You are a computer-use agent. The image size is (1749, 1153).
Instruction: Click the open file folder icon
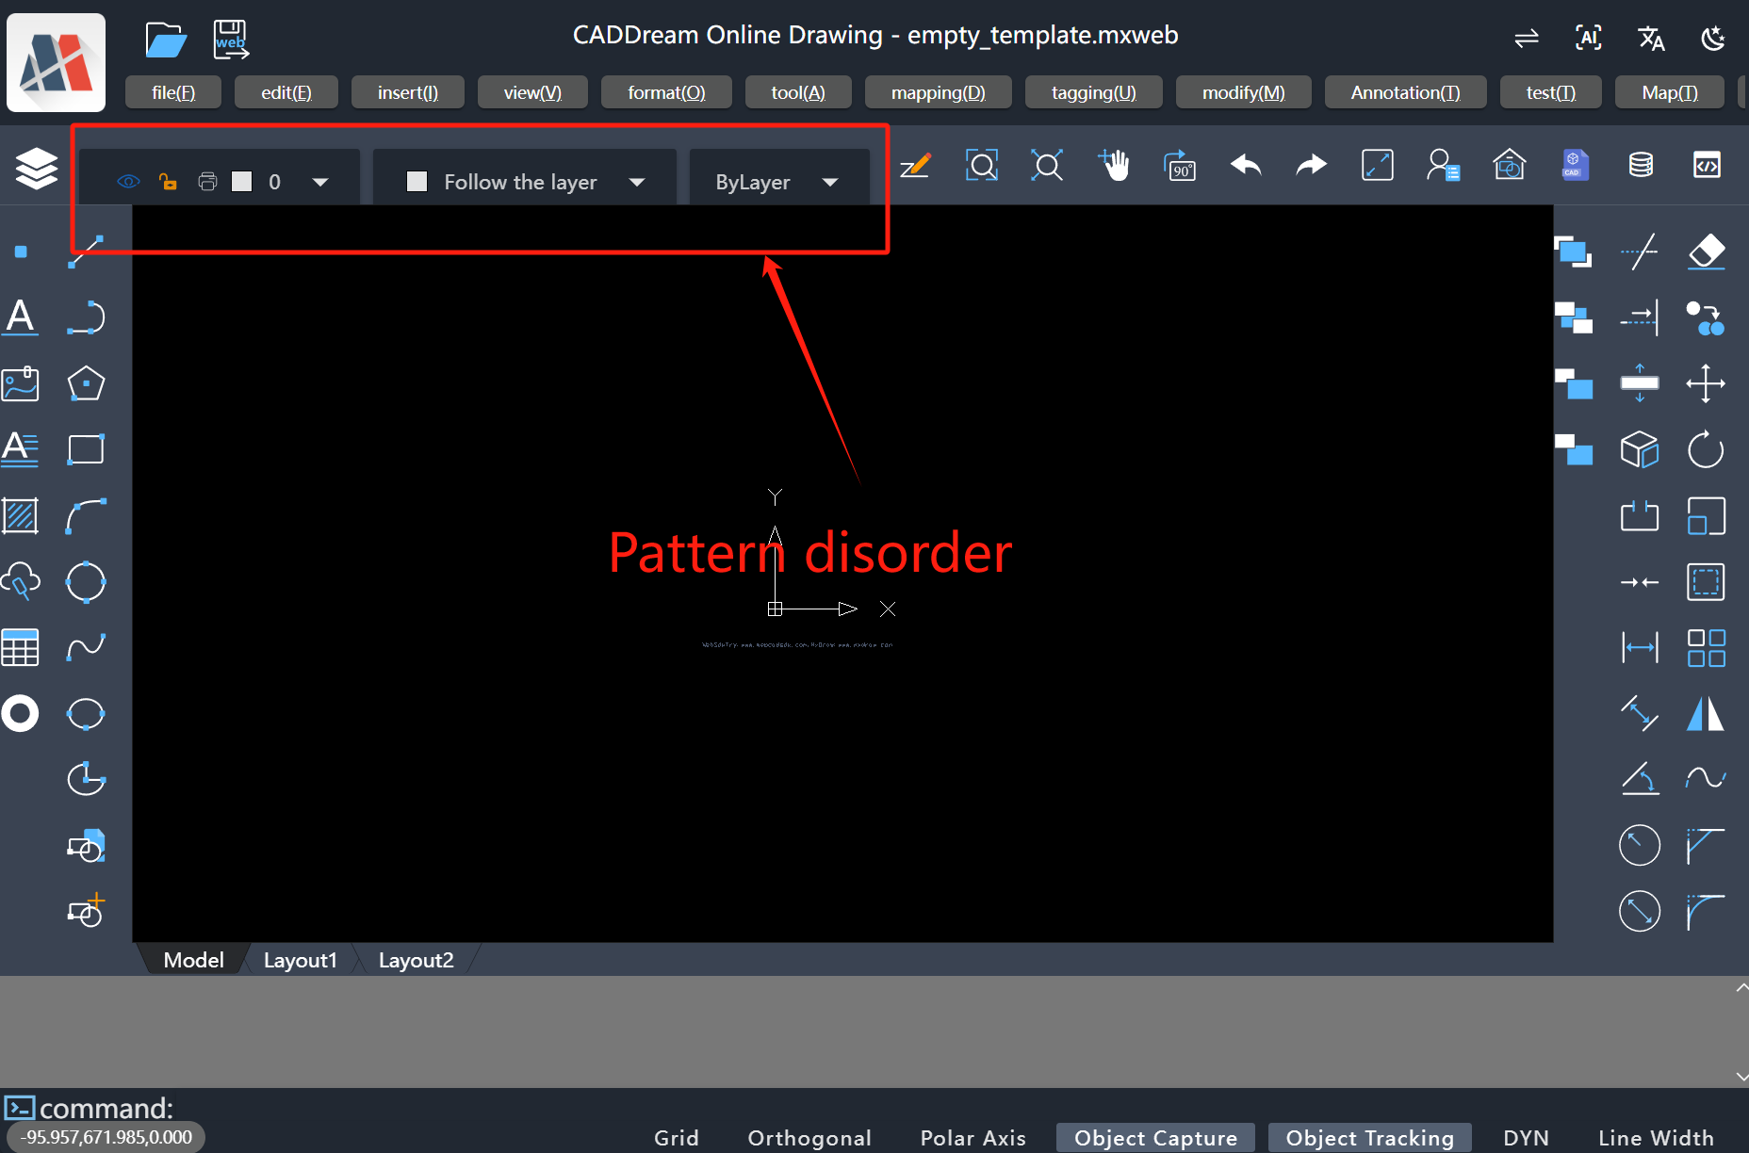point(166,40)
